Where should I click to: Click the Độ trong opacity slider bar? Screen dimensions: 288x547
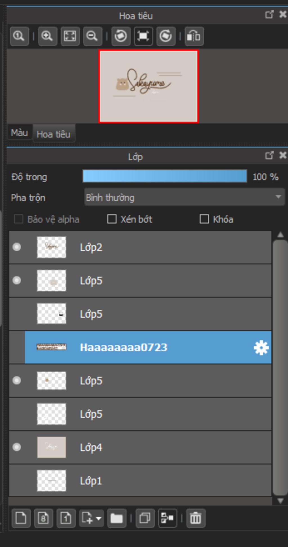(x=165, y=176)
